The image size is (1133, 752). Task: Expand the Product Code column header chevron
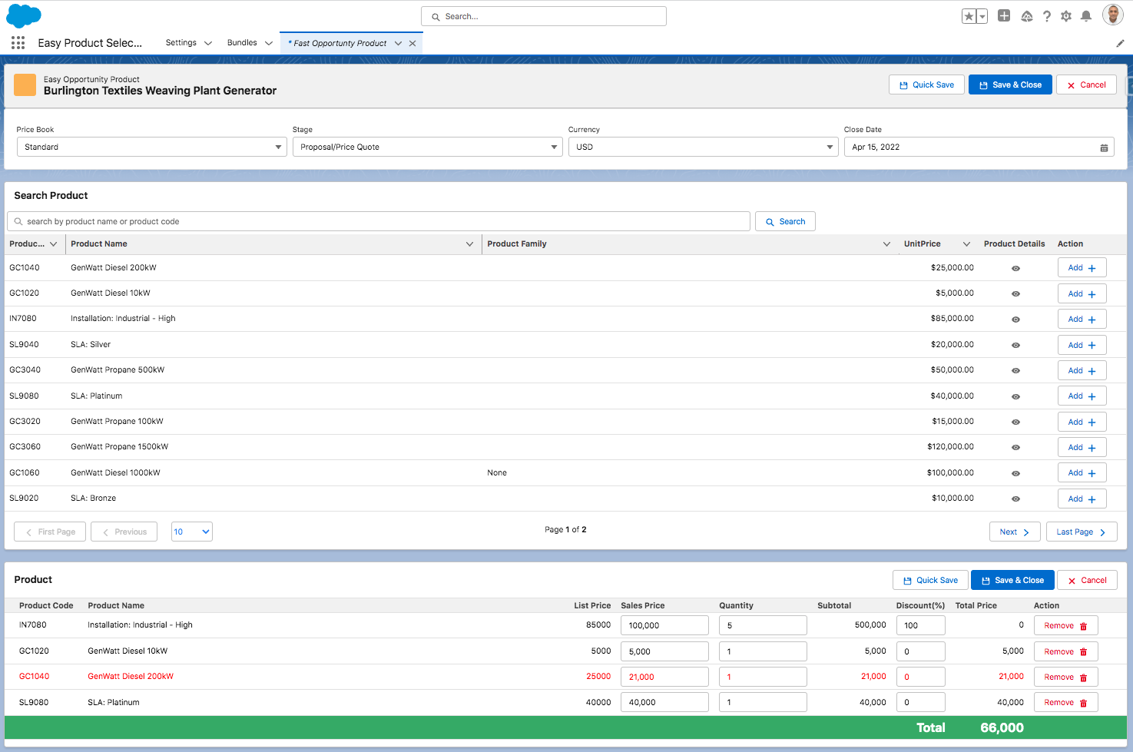click(53, 244)
